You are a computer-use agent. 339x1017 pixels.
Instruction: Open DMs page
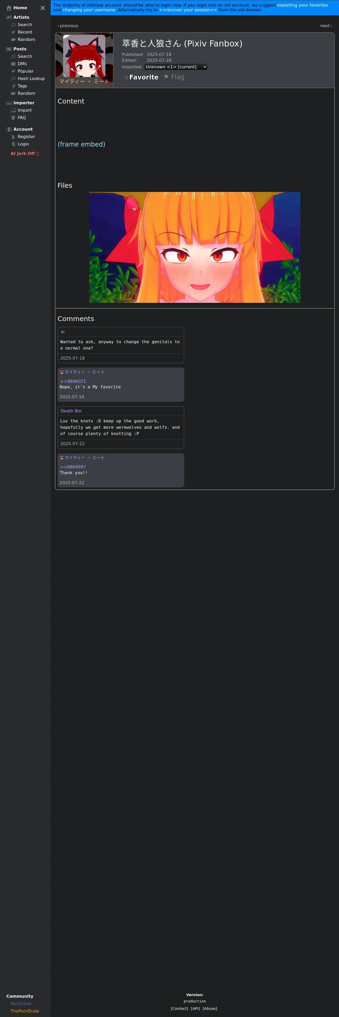tap(22, 64)
